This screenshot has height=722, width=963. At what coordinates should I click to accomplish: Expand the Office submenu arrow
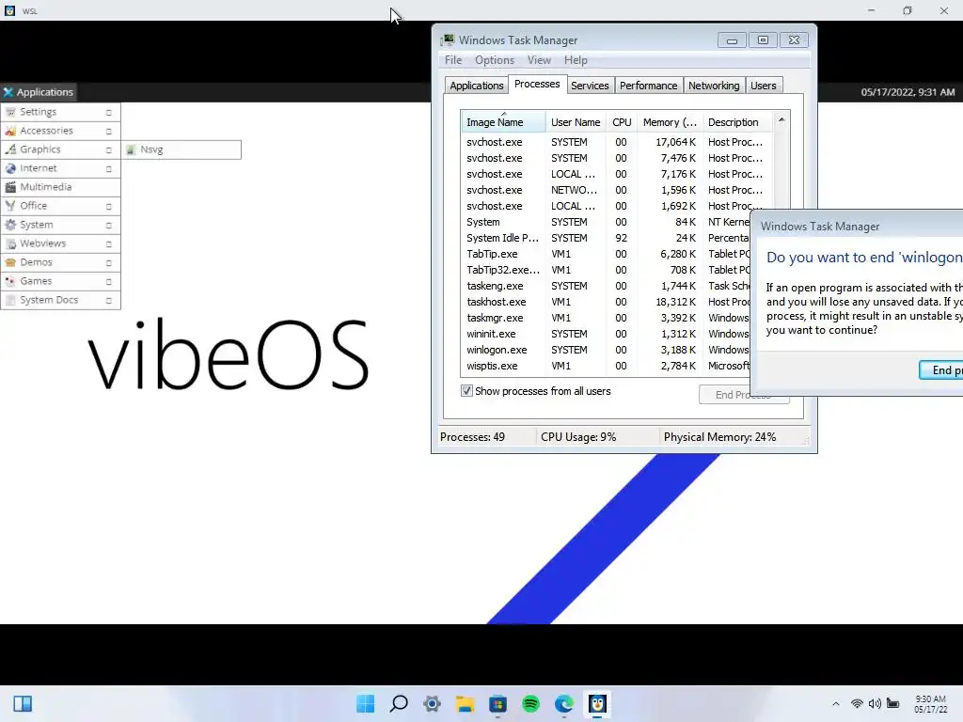pos(109,206)
